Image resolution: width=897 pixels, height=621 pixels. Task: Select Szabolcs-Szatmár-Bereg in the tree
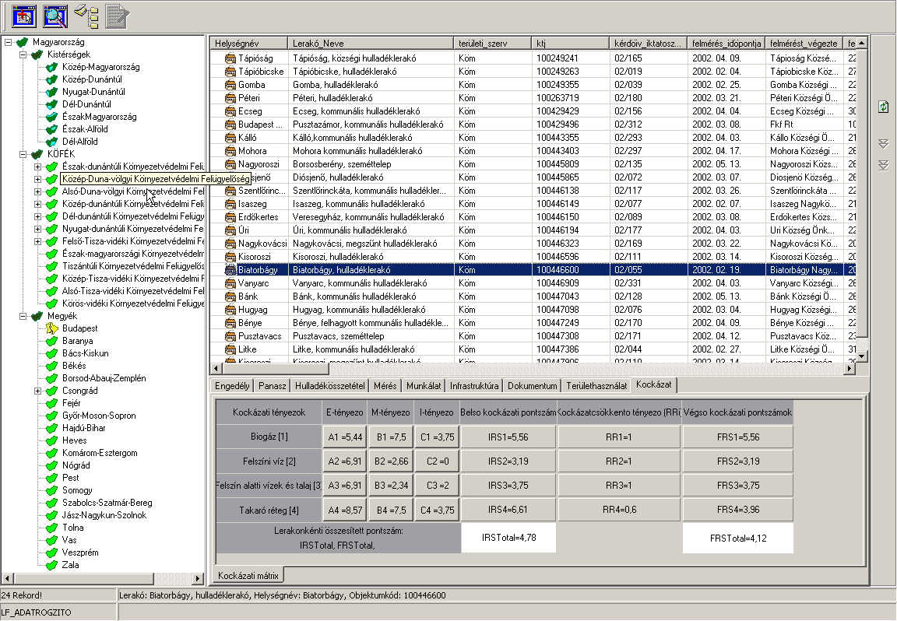pos(107,503)
